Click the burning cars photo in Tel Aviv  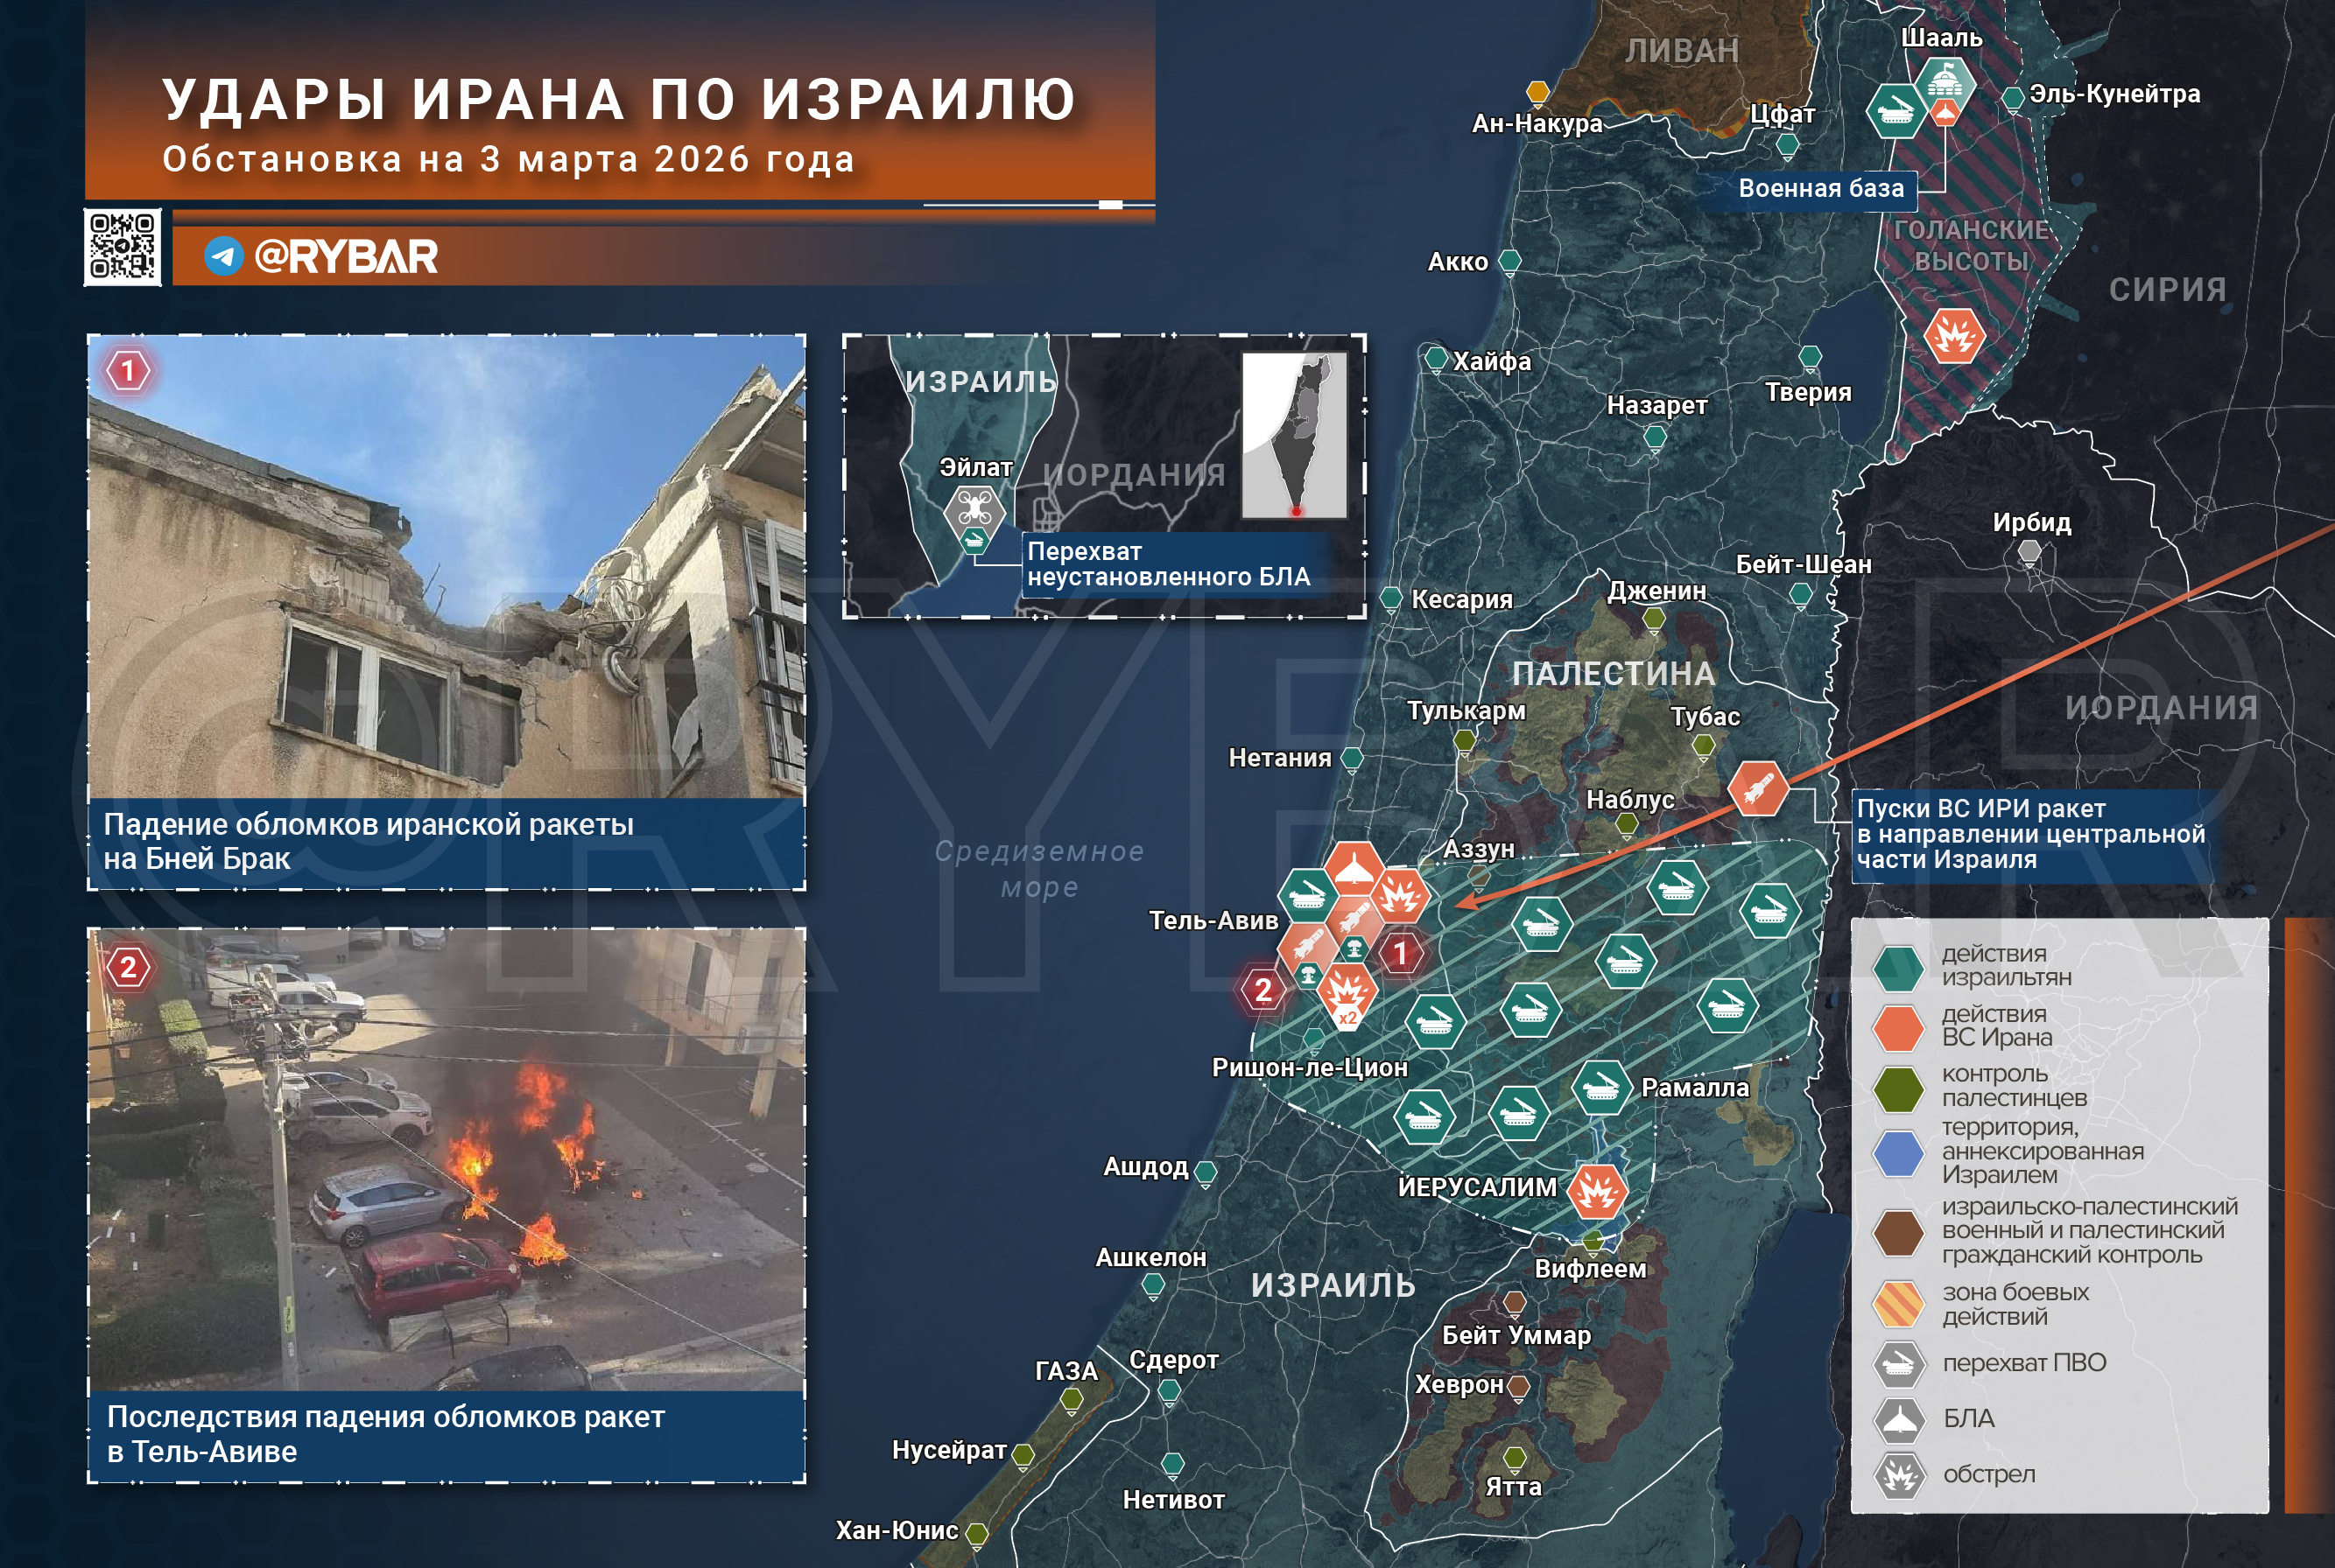(447, 1159)
